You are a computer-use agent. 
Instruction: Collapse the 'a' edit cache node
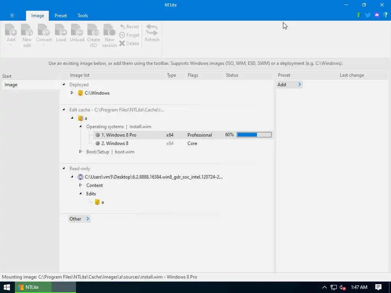(x=72, y=118)
